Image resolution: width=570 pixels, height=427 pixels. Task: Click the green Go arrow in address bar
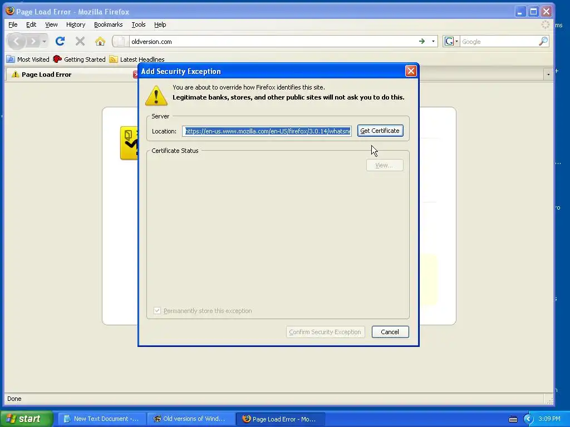[422, 41]
